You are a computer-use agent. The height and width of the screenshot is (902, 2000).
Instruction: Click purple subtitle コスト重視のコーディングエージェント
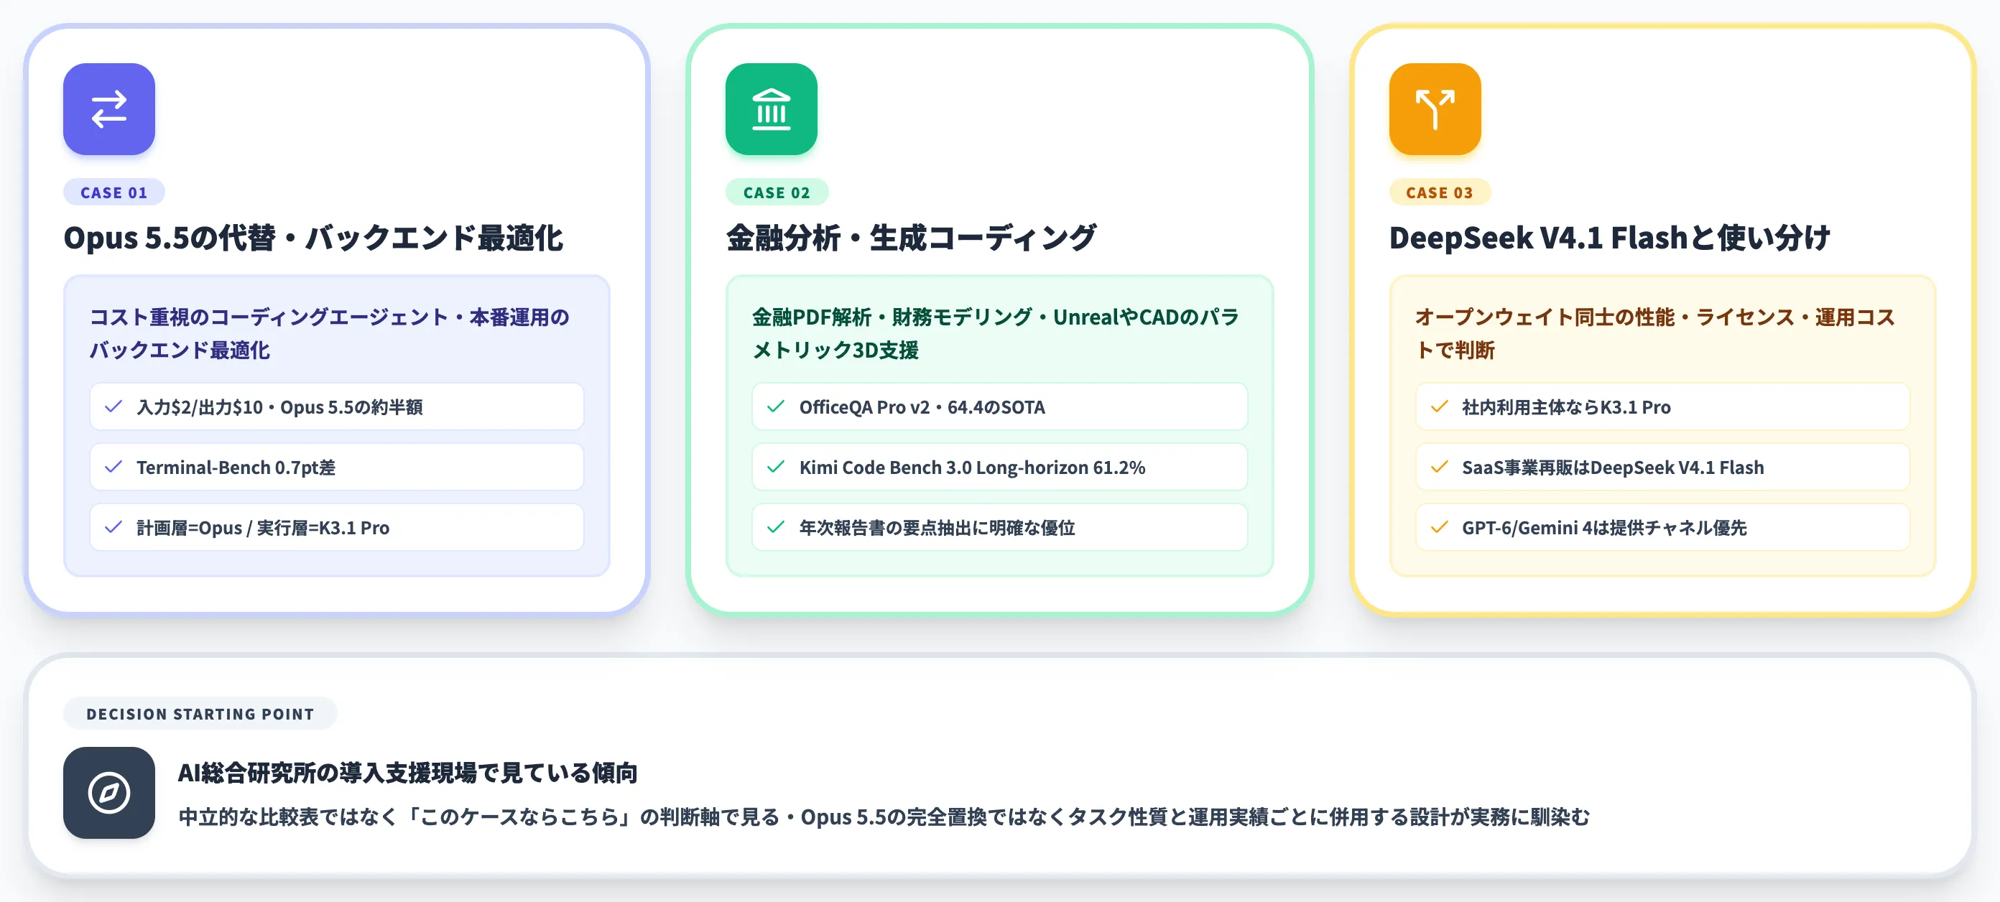click(x=329, y=333)
